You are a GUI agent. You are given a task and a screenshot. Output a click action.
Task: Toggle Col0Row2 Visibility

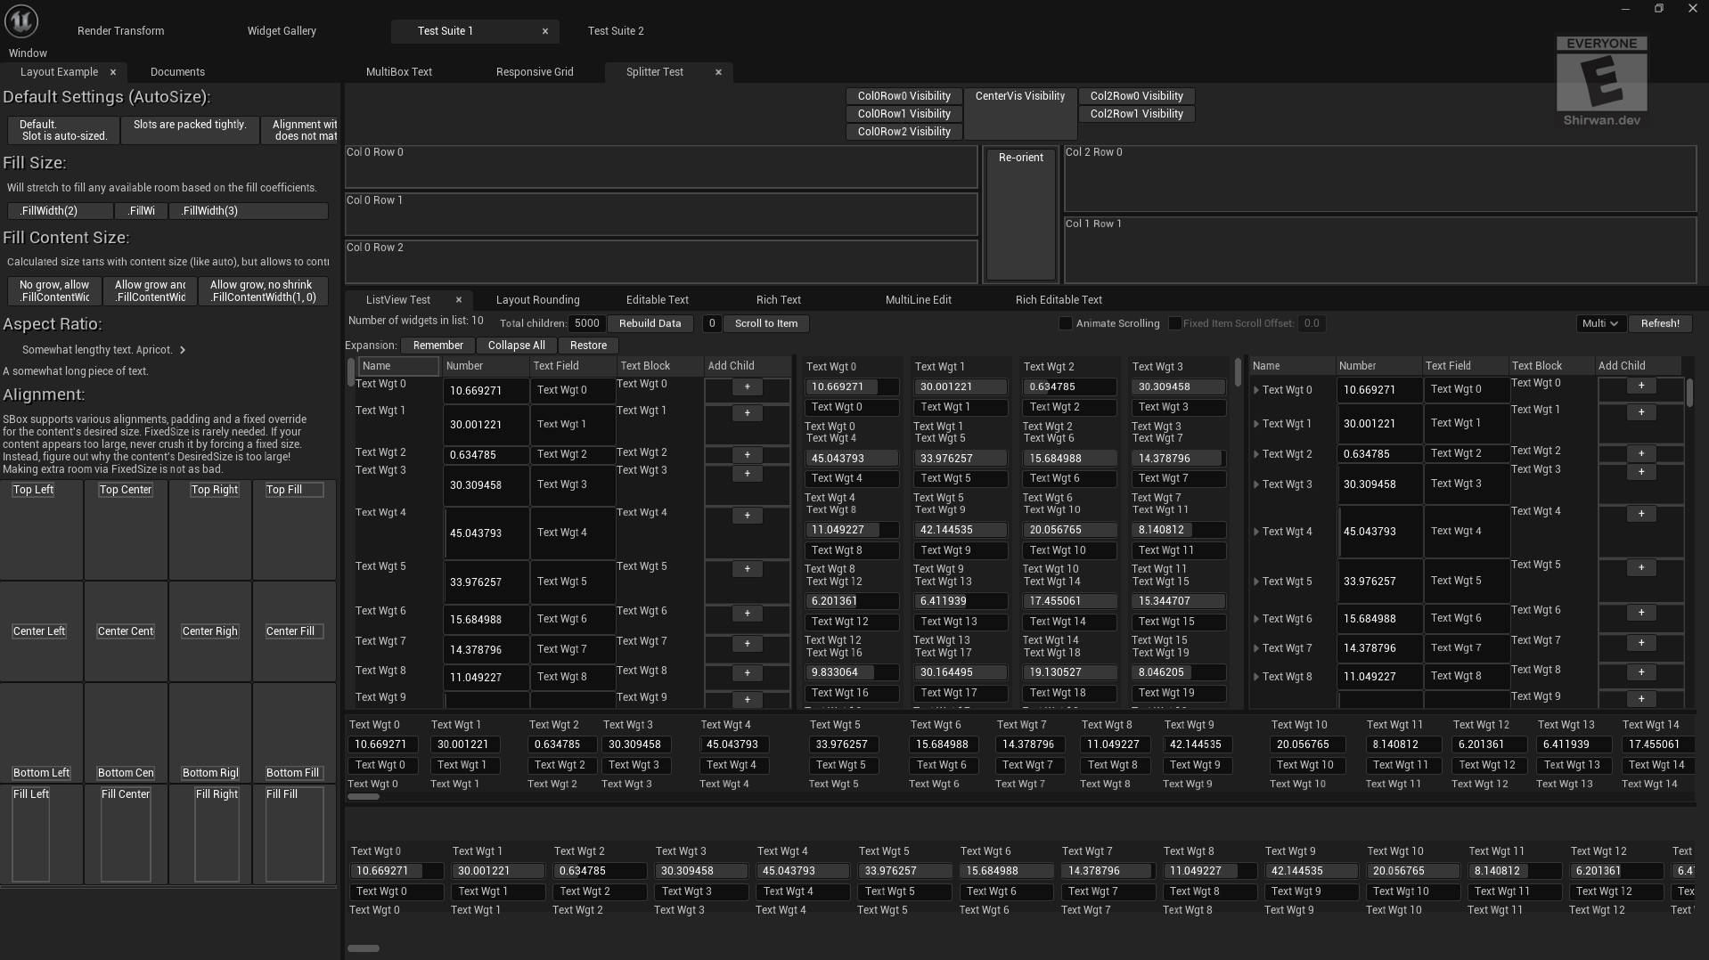pyautogui.click(x=904, y=132)
